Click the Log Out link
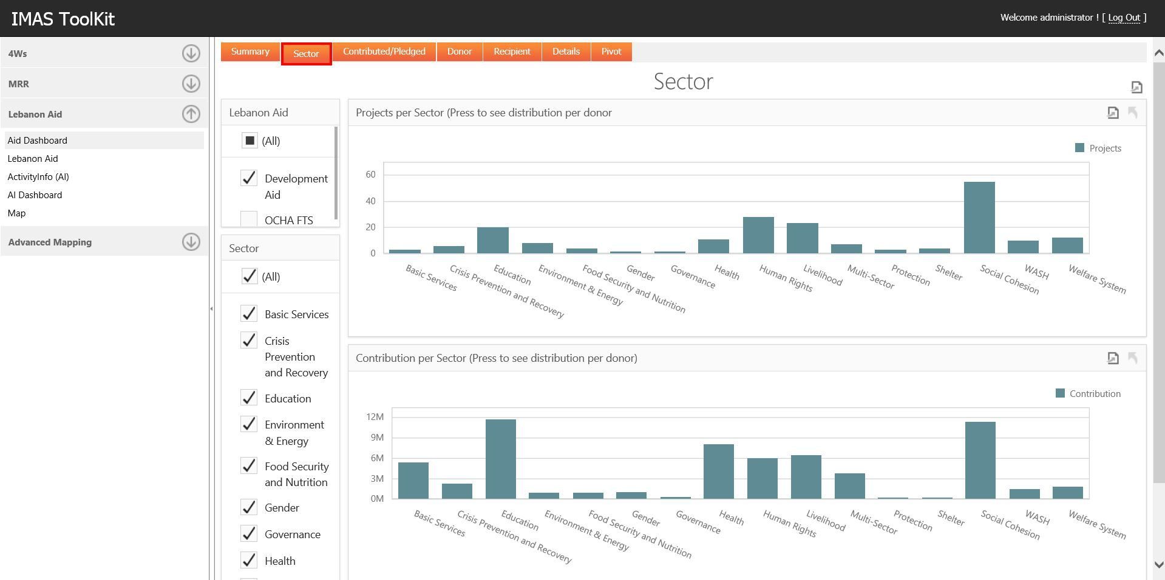The width and height of the screenshot is (1165, 580). (1124, 18)
